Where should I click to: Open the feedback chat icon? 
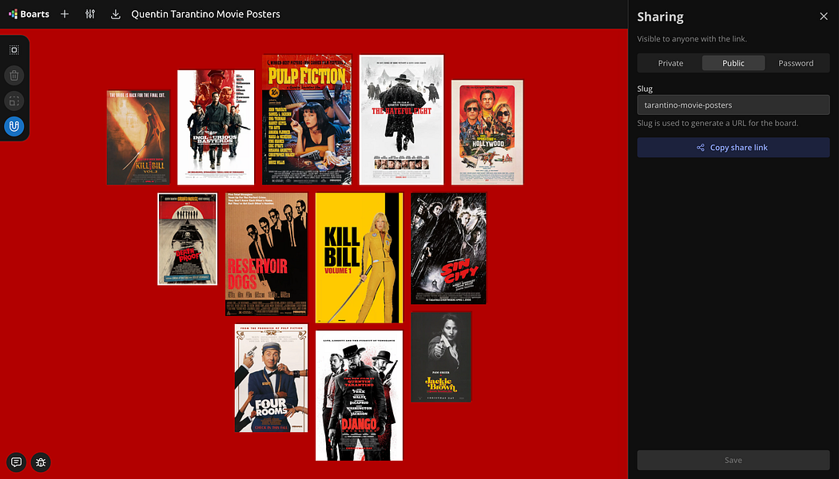pos(17,462)
